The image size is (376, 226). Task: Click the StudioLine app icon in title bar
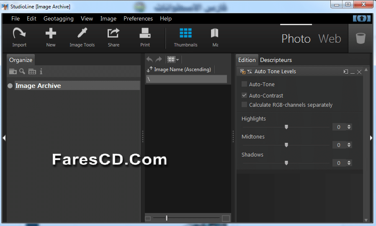click(5, 6)
